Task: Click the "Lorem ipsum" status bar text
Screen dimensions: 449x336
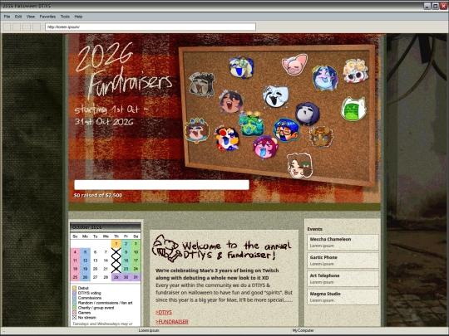Action: 149,330
